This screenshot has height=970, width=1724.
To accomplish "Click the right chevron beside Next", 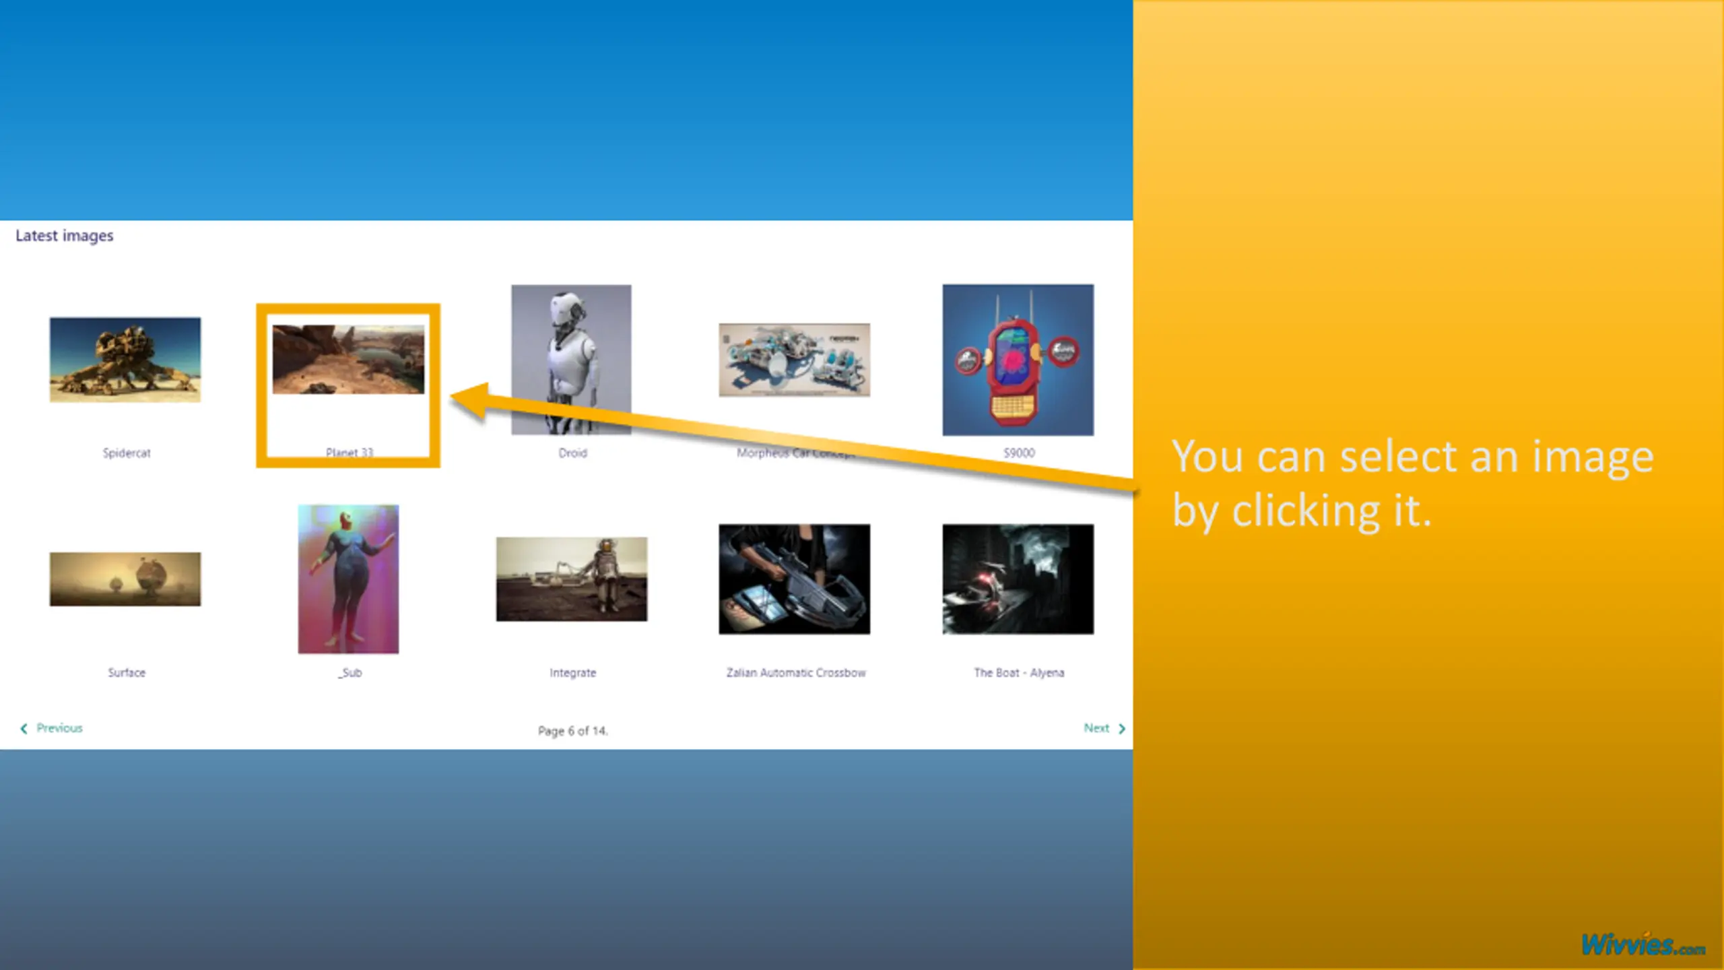I will point(1122,729).
